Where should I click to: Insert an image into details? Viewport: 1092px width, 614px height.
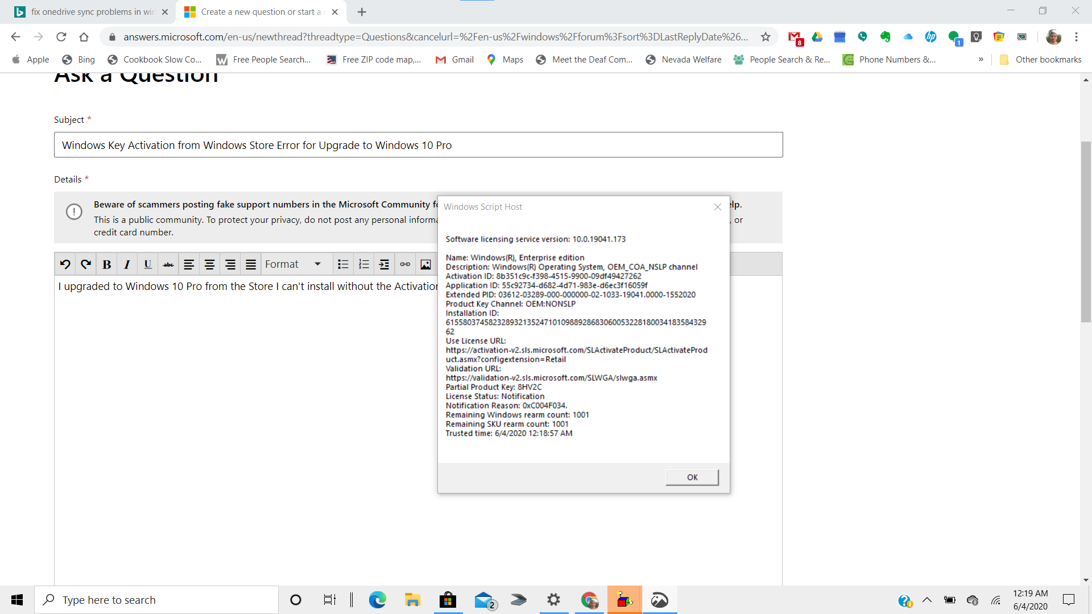tap(425, 264)
